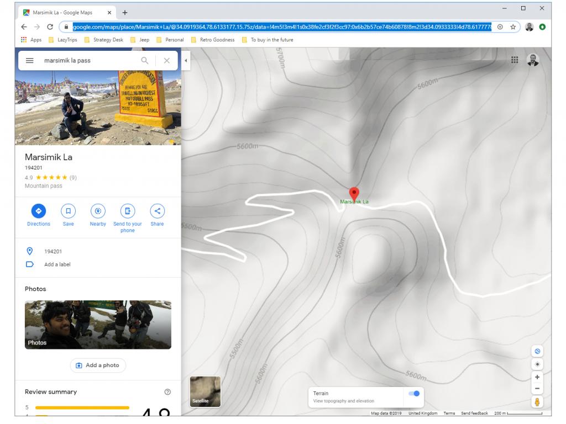Click the United Kingdom link
The width and height of the screenshot is (566, 424).
pyautogui.click(x=423, y=413)
